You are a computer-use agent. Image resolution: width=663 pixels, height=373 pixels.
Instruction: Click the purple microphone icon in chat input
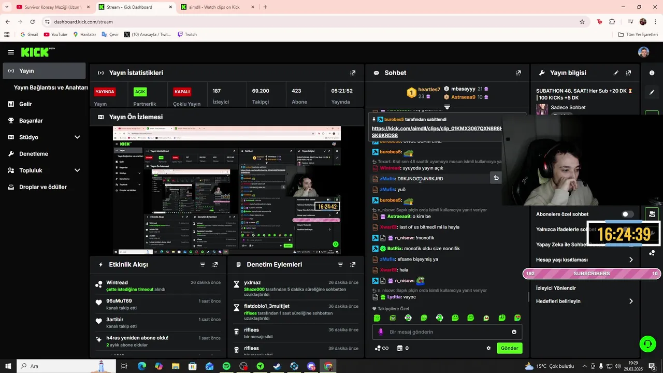click(381, 332)
